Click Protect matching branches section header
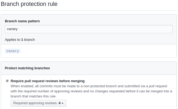Image resolution: width=178 pixels, height=109 pixels. (27, 68)
